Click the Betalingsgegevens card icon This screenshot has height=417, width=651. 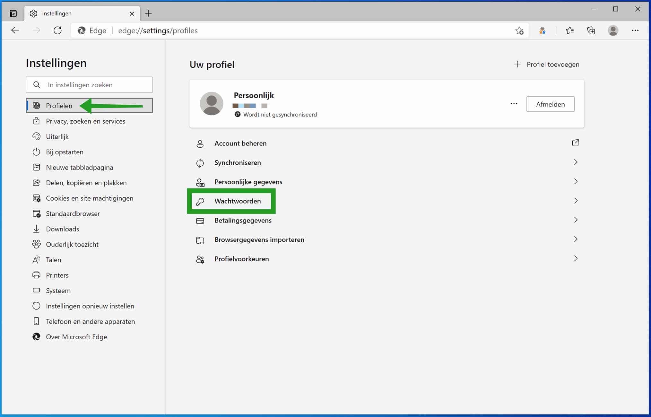click(200, 220)
